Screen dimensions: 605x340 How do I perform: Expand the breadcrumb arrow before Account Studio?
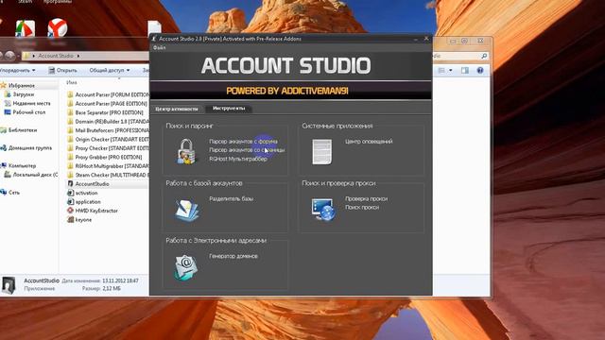(x=34, y=56)
